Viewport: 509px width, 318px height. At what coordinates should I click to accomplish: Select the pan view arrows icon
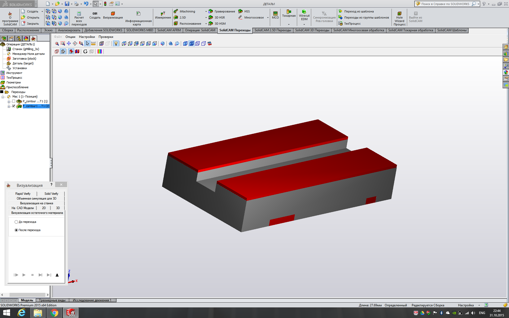pos(69,44)
